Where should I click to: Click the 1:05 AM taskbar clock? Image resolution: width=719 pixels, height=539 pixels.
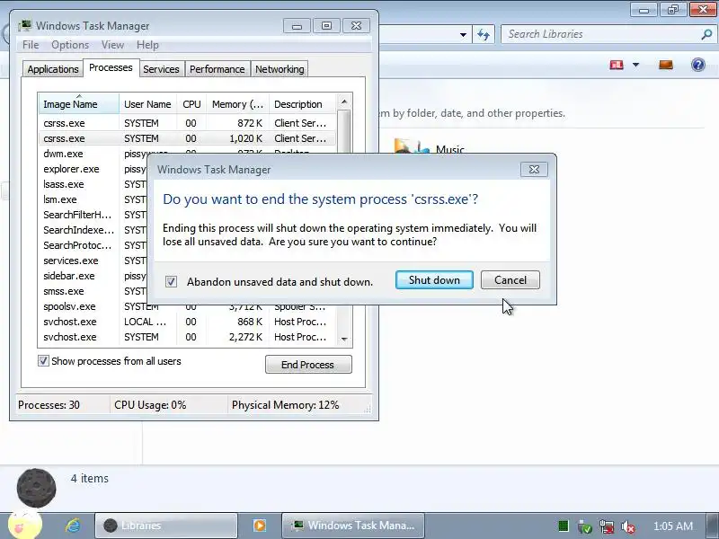[672, 526]
